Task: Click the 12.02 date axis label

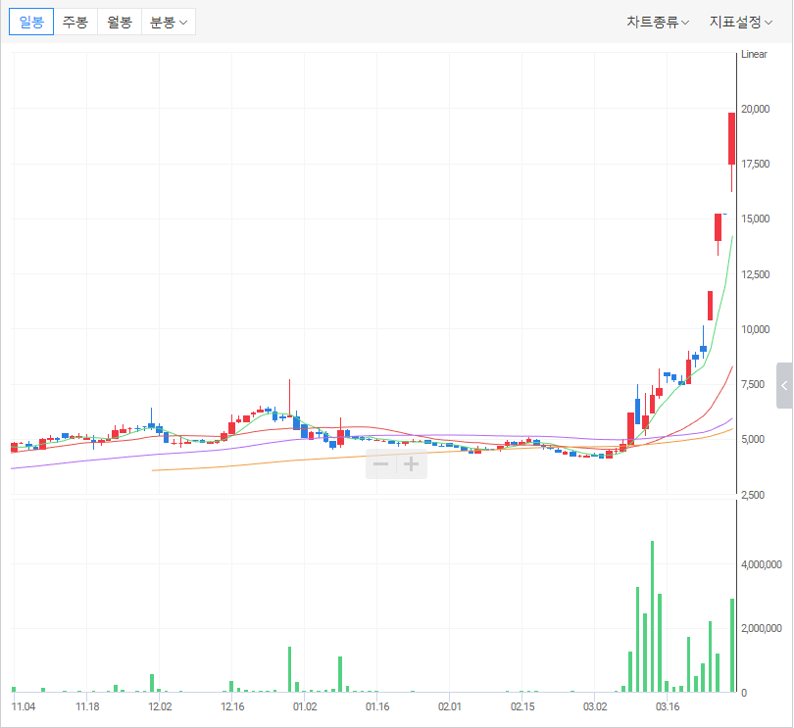Action: (x=160, y=706)
